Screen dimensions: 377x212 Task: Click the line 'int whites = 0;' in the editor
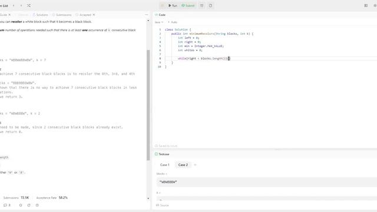(190, 50)
